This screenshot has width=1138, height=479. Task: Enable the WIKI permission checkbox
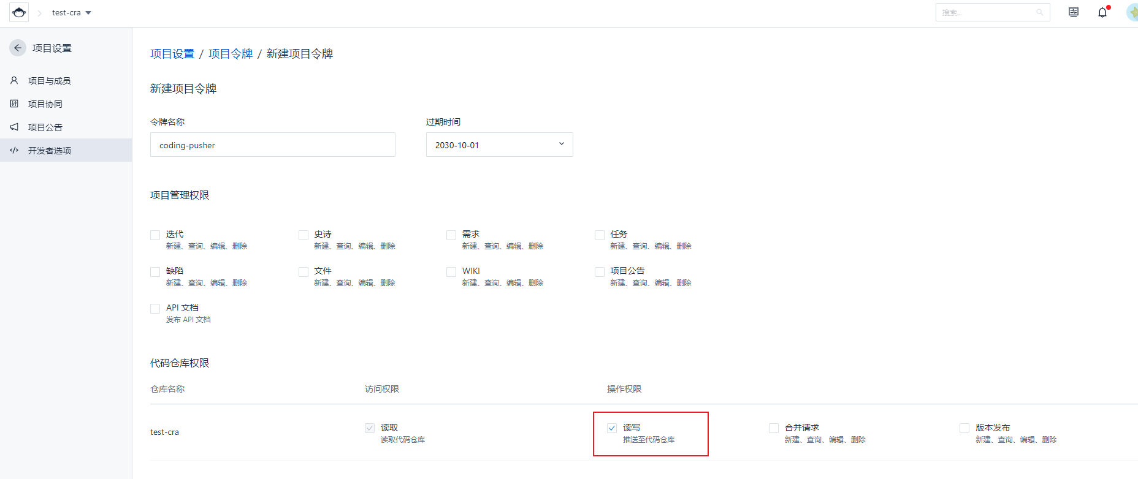451,272
